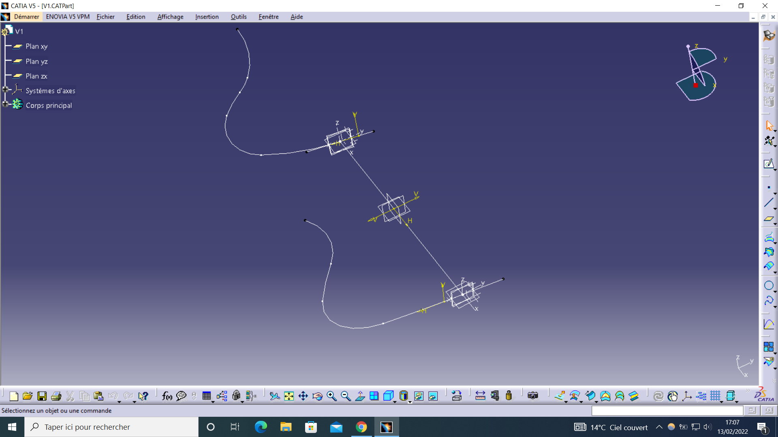Open the Circle tool flyout arrow
The height and width of the screenshot is (437, 778).
775,291
